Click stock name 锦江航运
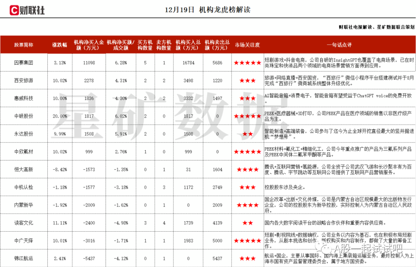Screen dimensions: 416x267 click(23, 258)
